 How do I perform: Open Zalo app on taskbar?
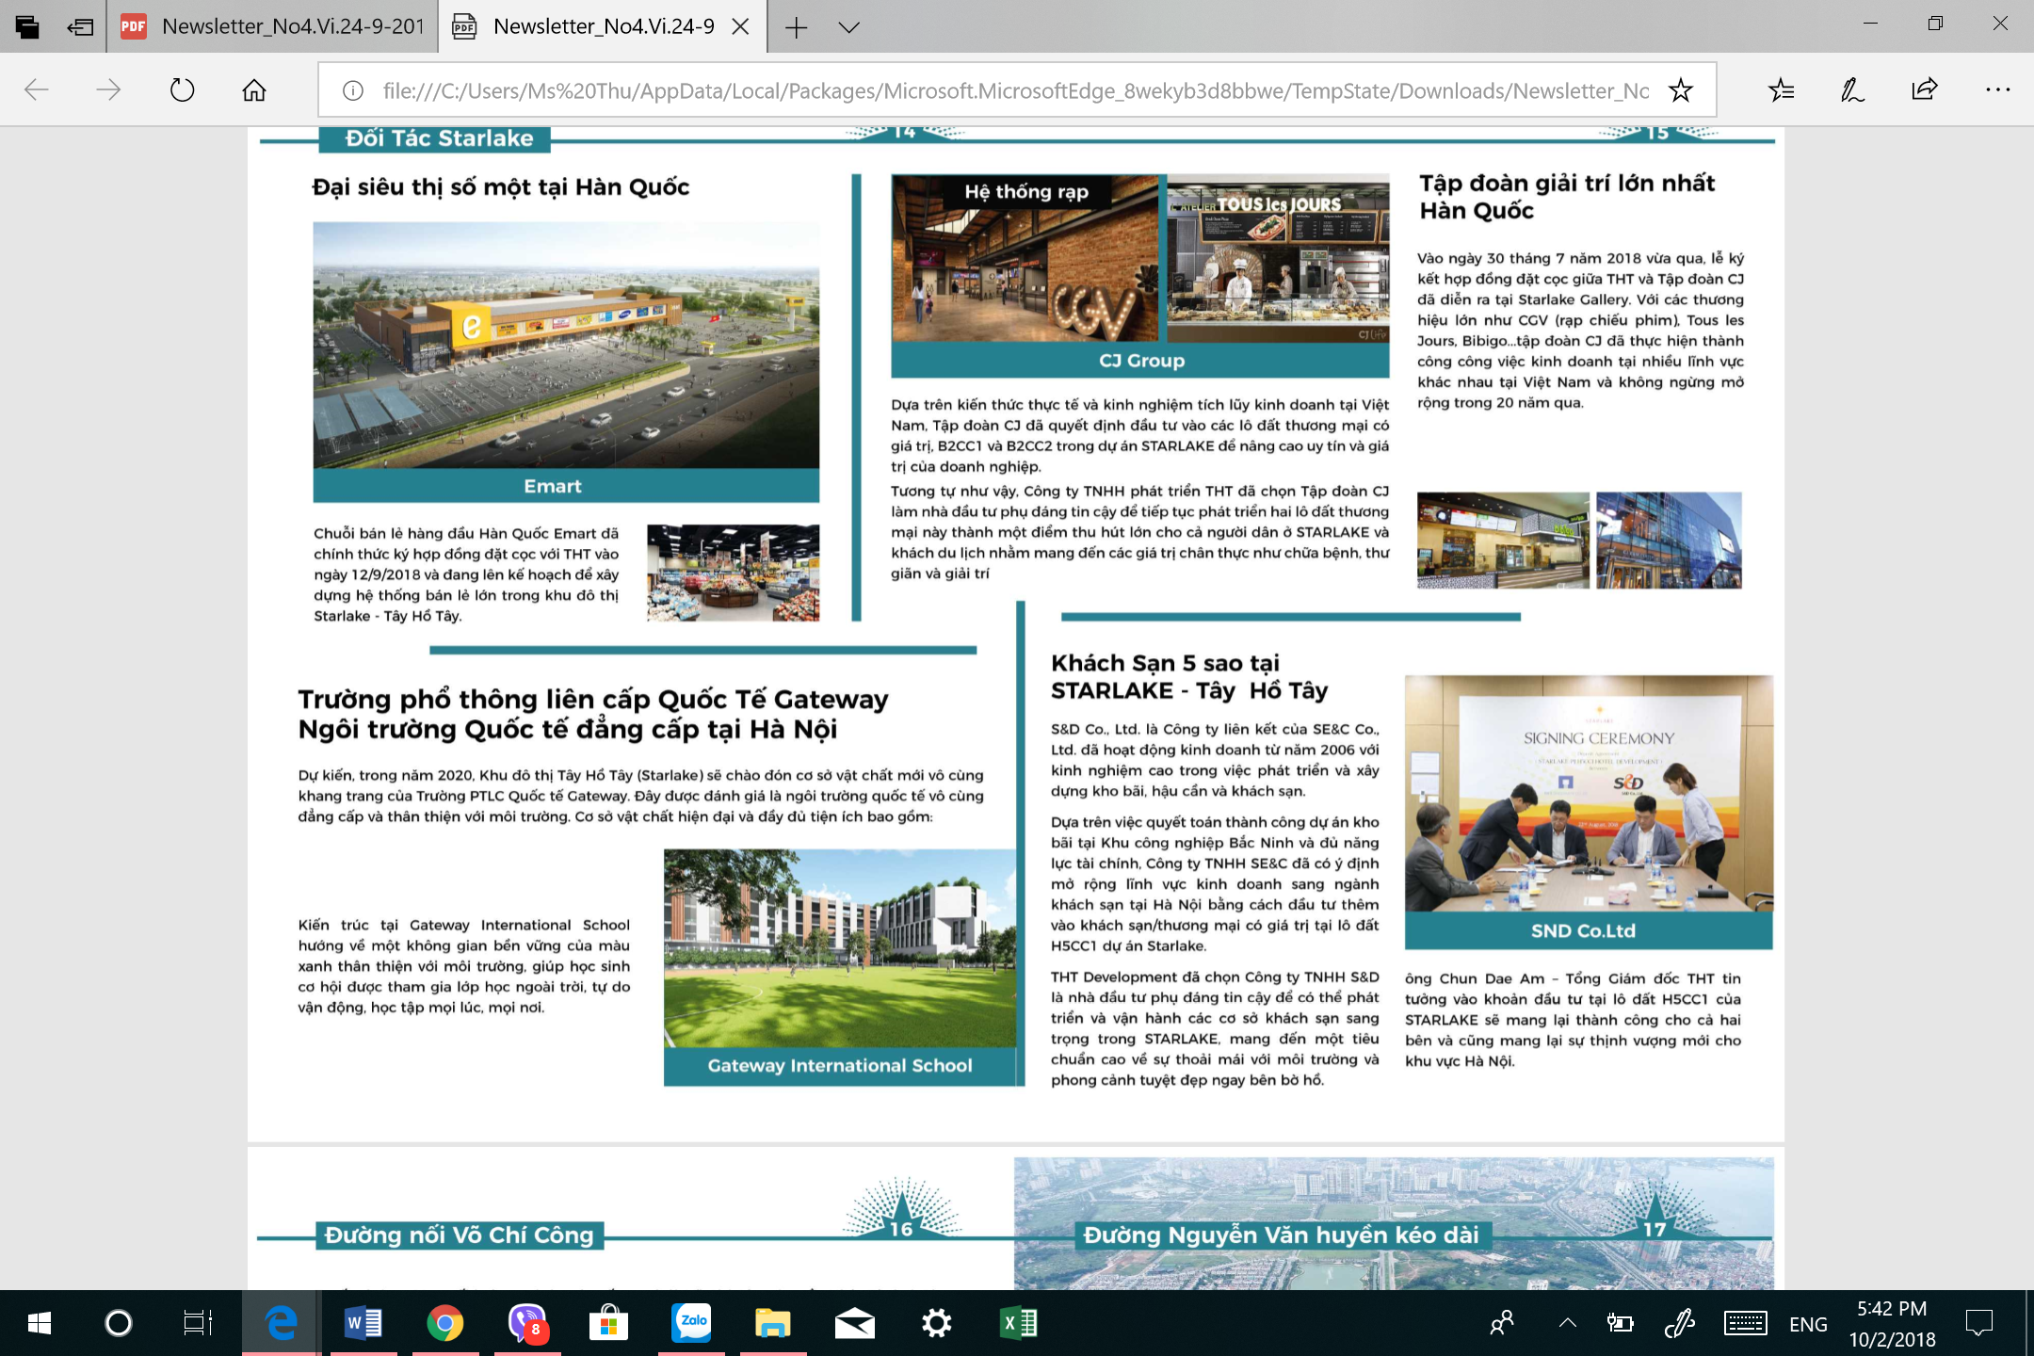click(x=691, y=1323)
